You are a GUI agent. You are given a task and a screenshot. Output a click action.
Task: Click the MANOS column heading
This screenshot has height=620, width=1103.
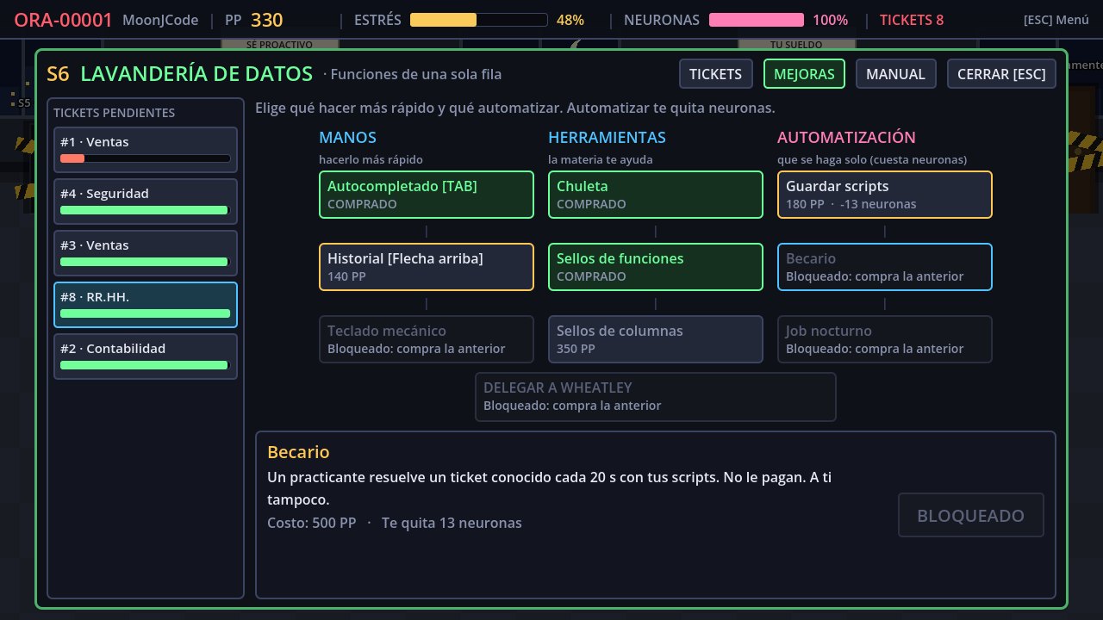(x=347, y=138)
